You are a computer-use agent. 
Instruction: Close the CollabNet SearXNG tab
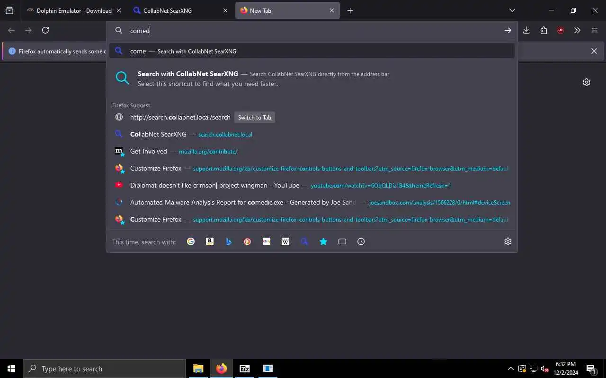[x=225, y=10]
